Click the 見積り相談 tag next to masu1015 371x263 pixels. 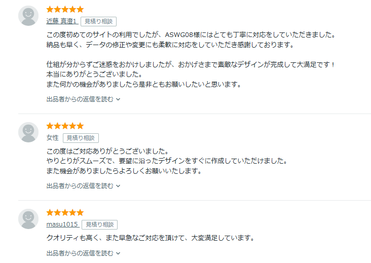pyautogui.click(x=99, y=224)
